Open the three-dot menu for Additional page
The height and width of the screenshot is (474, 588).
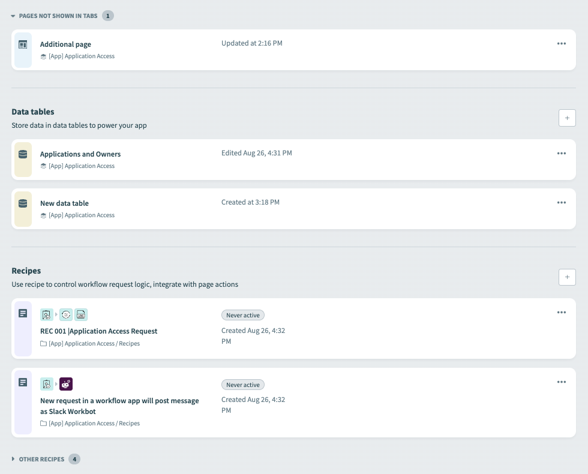562,43
